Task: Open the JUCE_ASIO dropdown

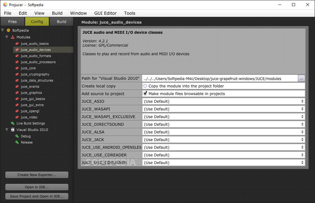Action: coord(224,101)
